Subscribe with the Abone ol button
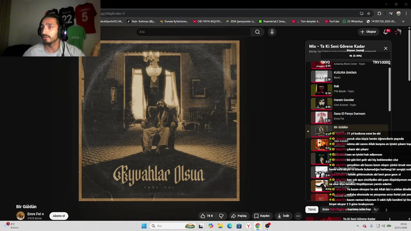Image resolution: width=411 pixels, height=231 pixels. coord(59,216)
